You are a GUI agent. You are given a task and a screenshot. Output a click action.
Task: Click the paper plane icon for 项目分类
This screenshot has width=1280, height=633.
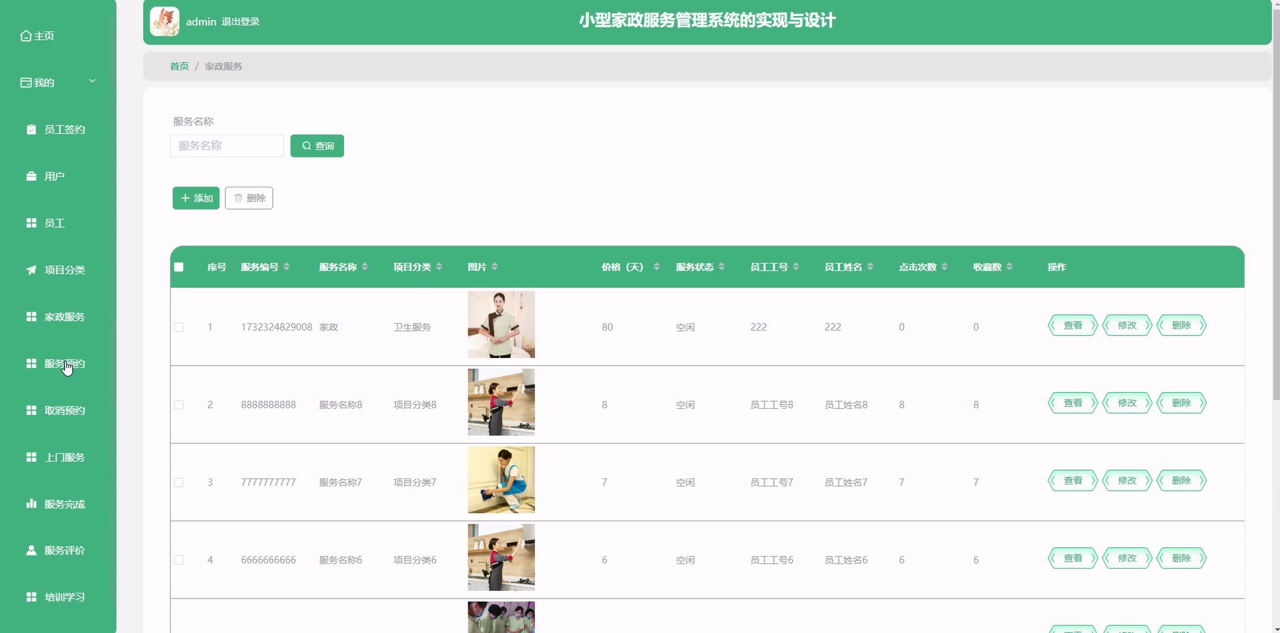(31, 270)
